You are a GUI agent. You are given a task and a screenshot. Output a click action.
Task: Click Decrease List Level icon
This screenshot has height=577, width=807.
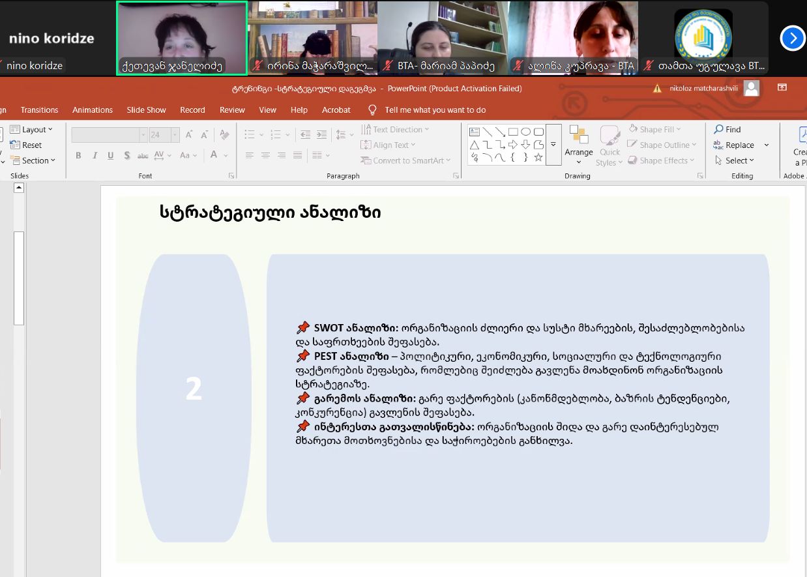(306, 135)
